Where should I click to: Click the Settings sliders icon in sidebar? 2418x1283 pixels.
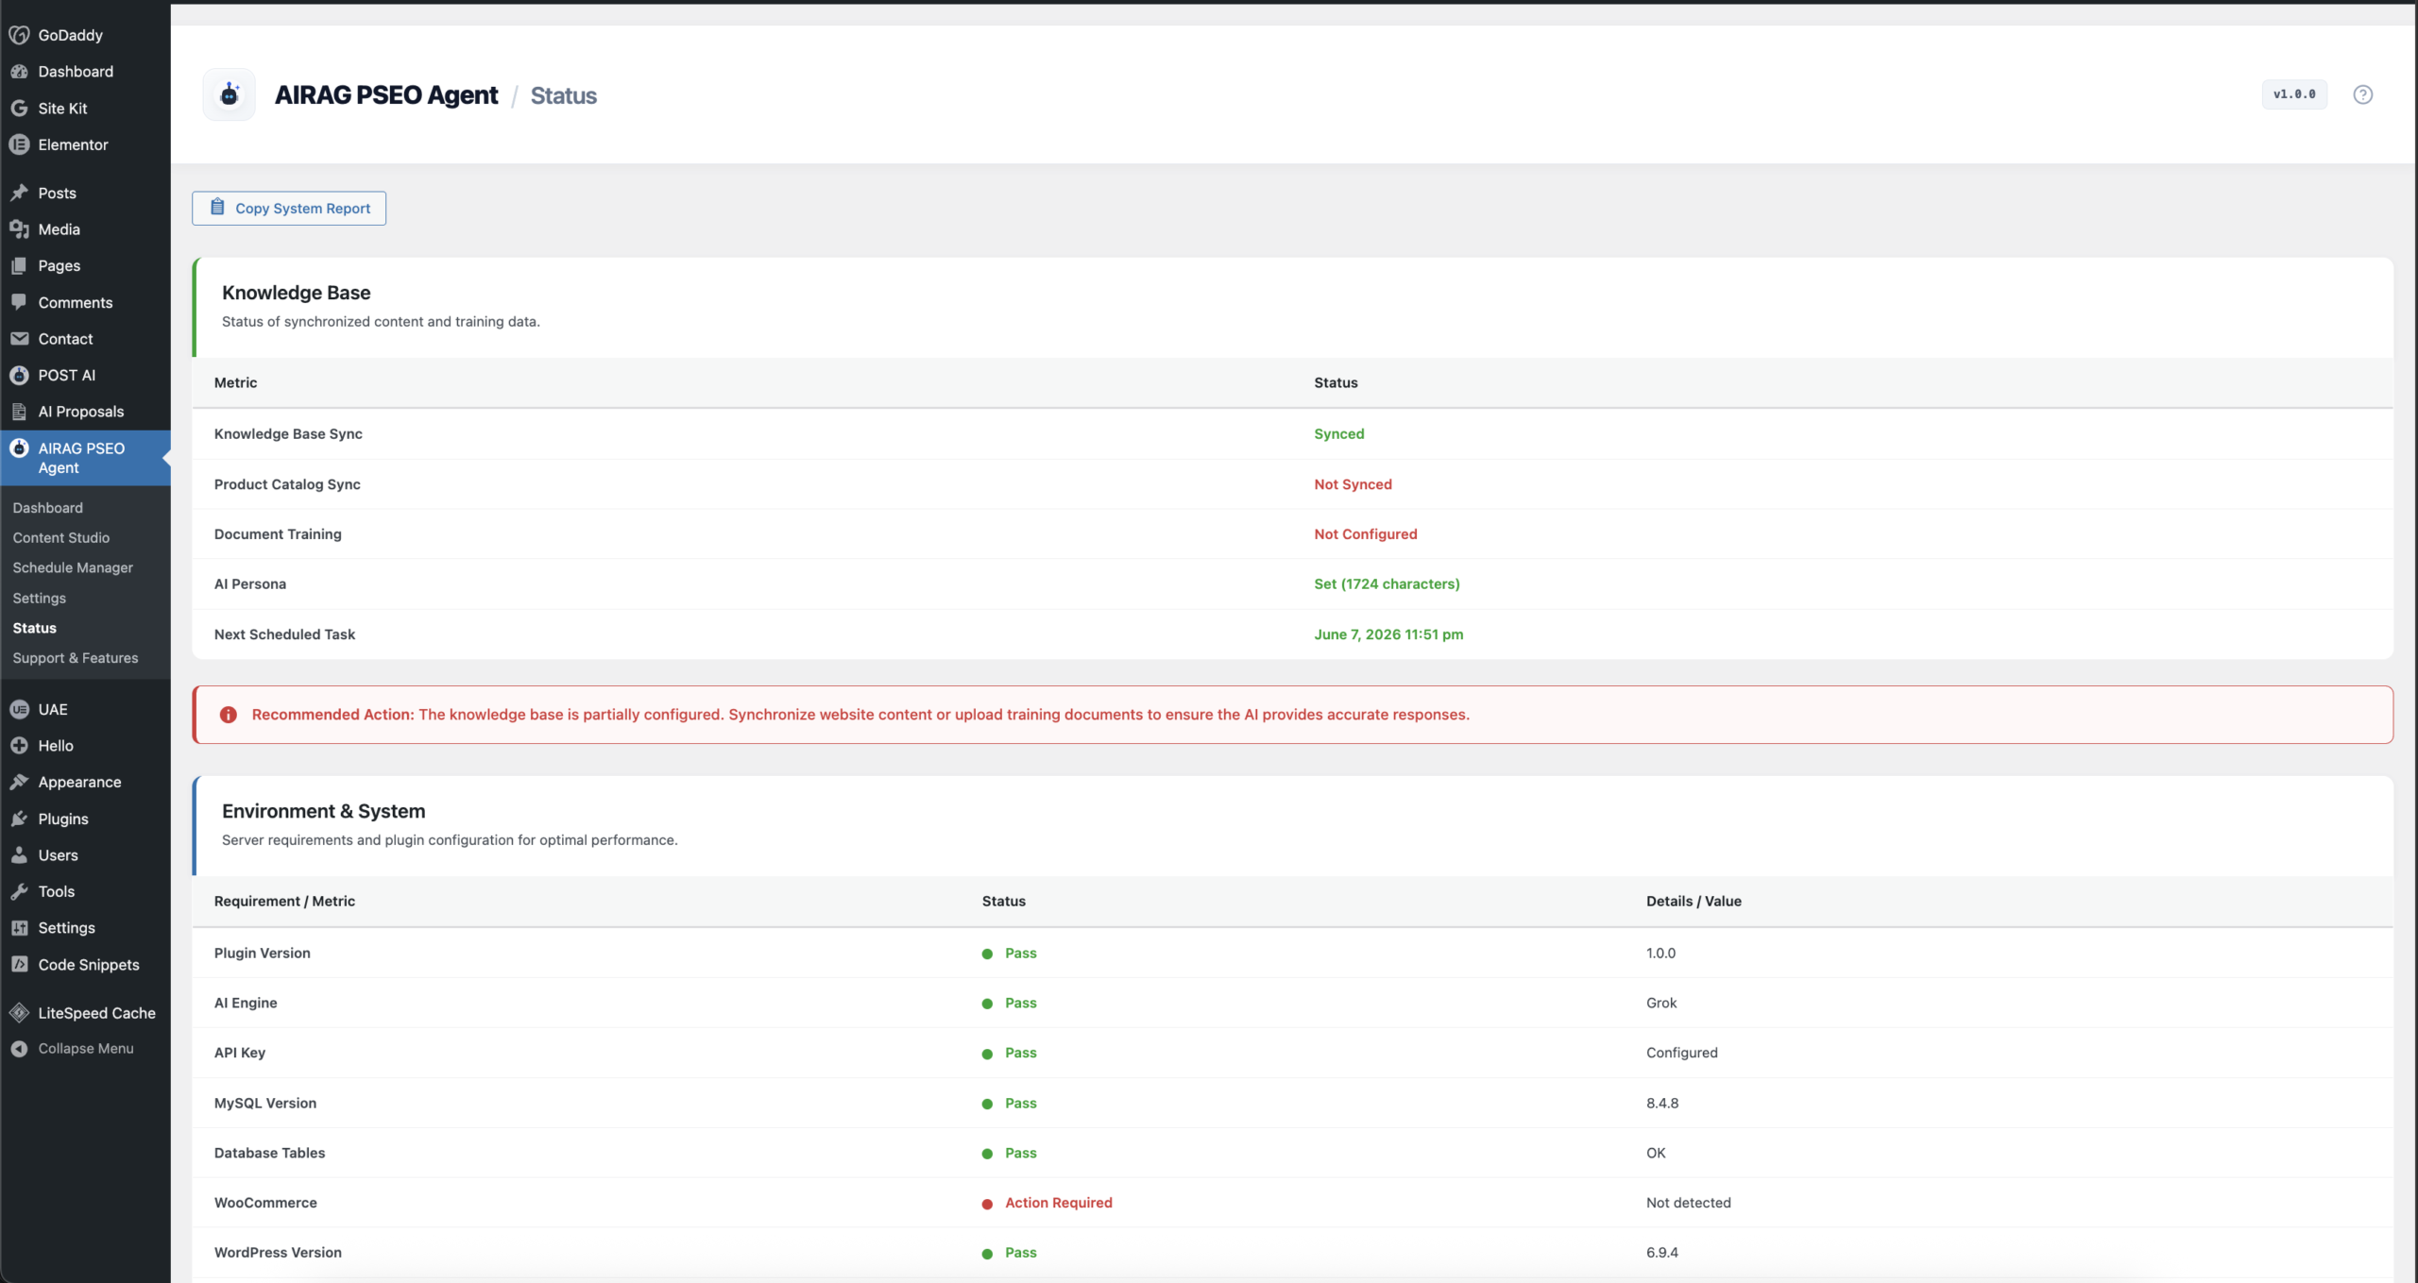[x=19, y=928]
